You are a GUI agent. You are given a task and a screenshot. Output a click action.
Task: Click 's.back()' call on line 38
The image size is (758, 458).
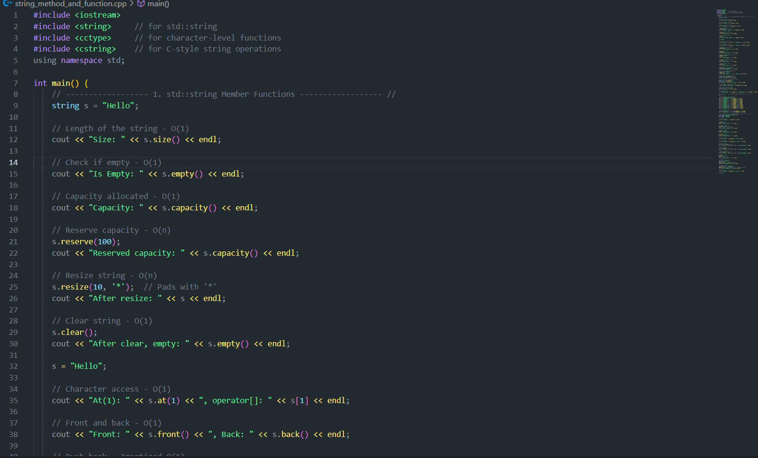(x=291, y=435)
